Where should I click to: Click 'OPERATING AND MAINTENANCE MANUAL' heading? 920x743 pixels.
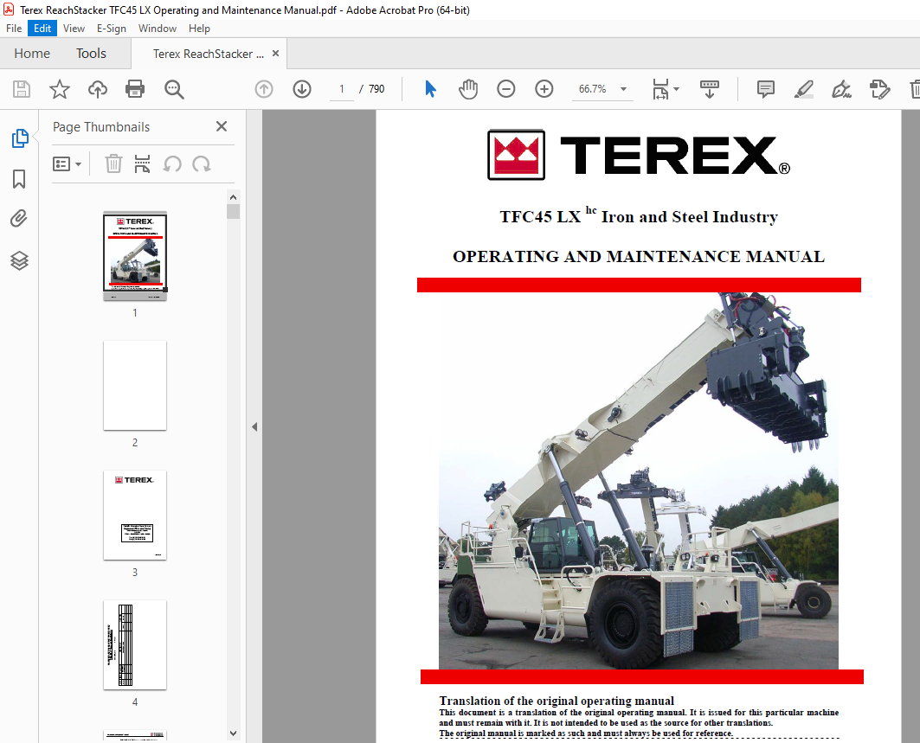click(639, 257)
